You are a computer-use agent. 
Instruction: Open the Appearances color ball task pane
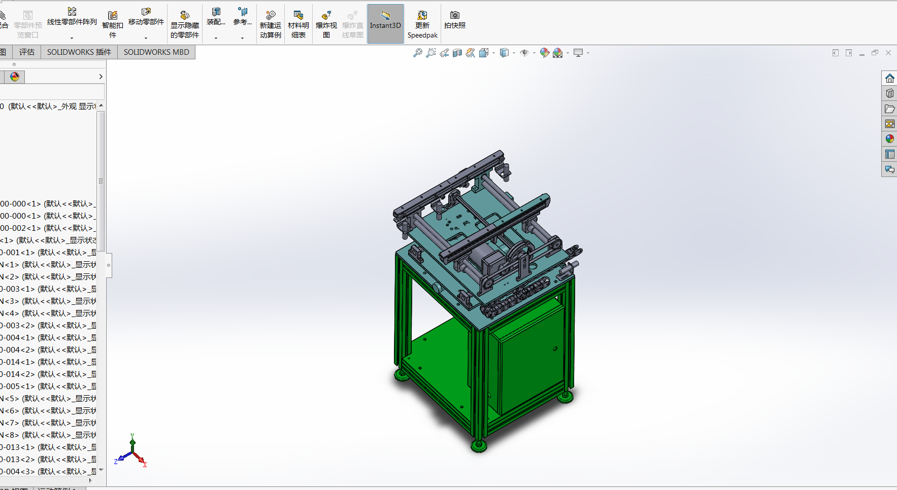click(x=889, y=139)
